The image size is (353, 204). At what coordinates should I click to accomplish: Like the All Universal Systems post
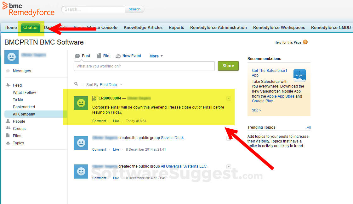point(116,178)
